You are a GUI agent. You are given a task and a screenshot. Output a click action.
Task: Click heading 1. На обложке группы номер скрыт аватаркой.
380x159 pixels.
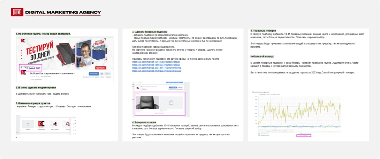pos(43,34)
